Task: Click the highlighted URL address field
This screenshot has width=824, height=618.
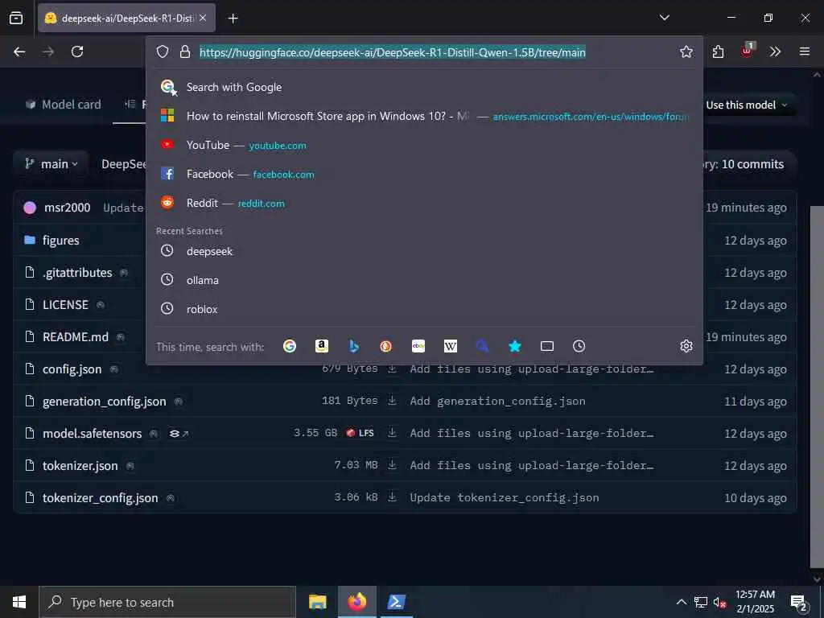Action: click(392, 52)
